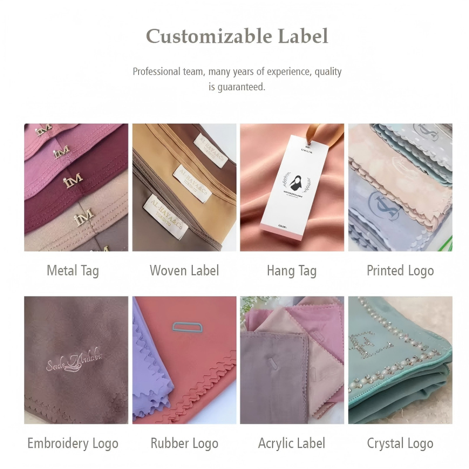Open the Embroidery Logo product photo
This screenshot has height=469, width=469.
click(x=76, y=360)
